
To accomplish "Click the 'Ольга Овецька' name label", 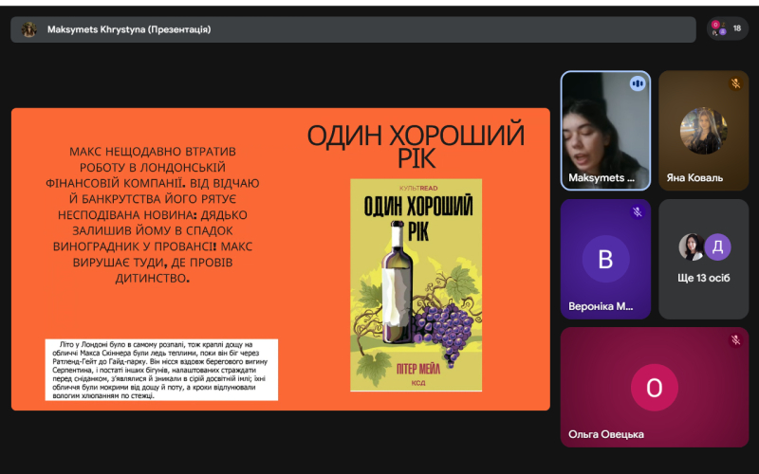I will pos(606,434).
